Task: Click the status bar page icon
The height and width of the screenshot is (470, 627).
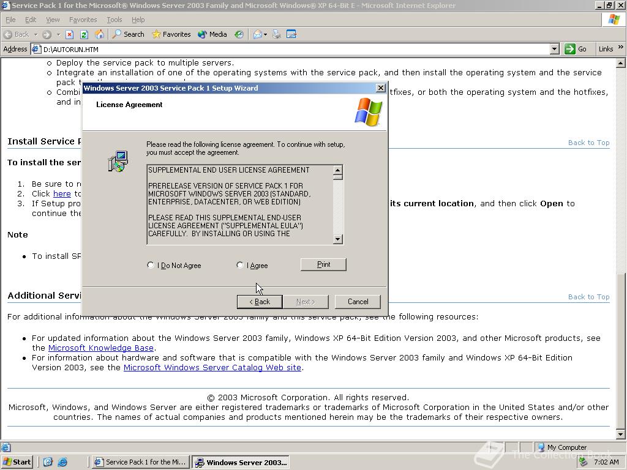Action: point(6,447)
